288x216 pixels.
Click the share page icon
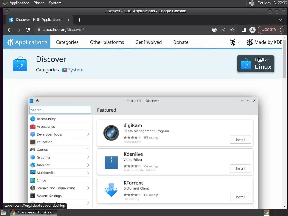(223, 30)
